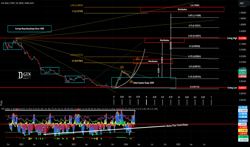Click the (C) wave label

[x=138, y=59]
